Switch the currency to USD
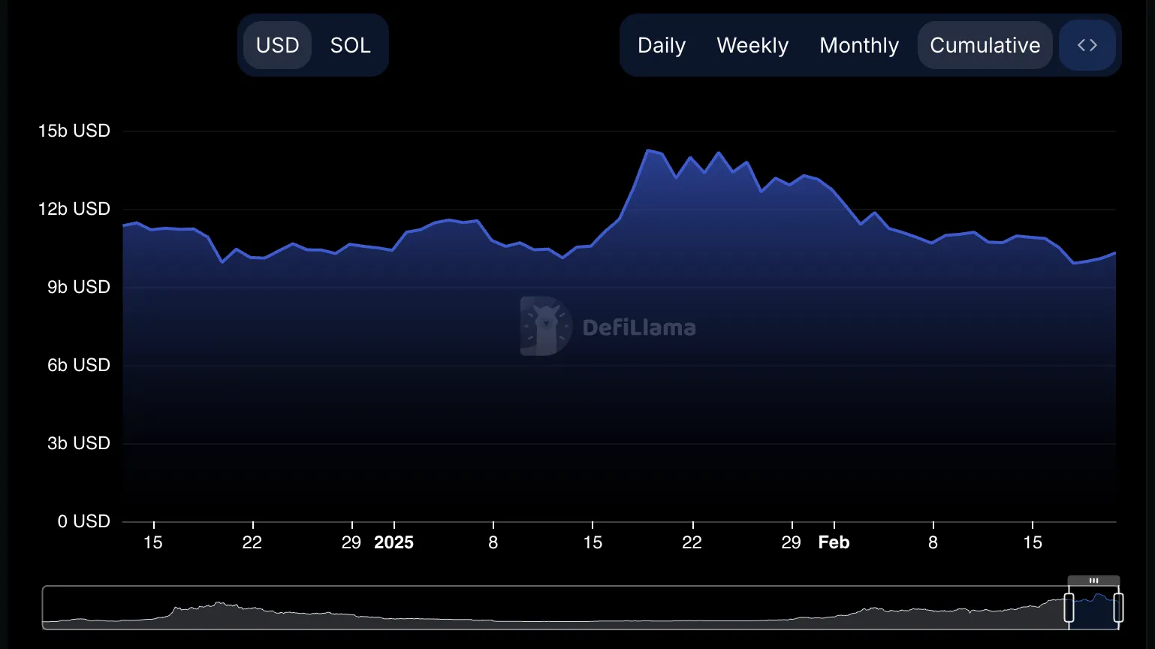Image resolution: width=1155 pixels, height=649 pixels. [277, 45]
